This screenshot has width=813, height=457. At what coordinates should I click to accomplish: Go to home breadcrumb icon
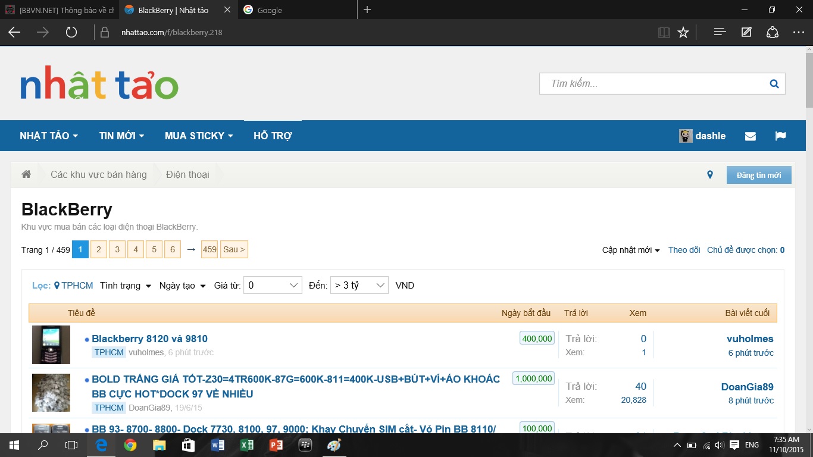click(x=26, y=174)
